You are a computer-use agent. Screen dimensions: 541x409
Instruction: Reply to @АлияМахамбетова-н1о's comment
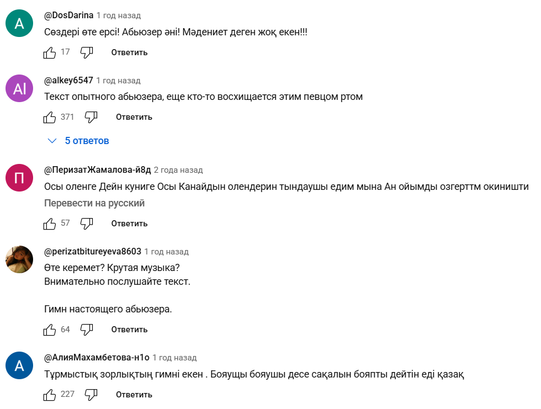coord(133,395)
